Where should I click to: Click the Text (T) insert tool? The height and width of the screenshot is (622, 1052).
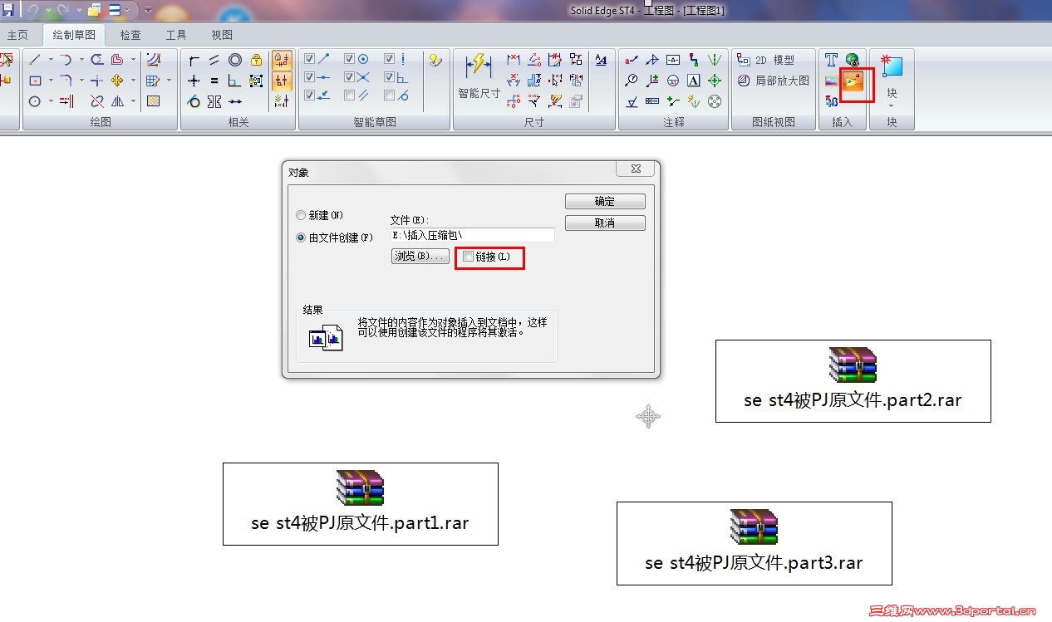831,60
